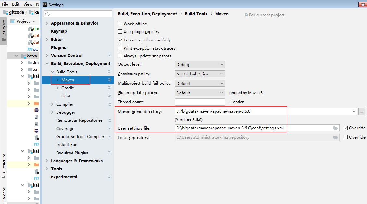This screenshot has height=204, width=367.
Task: Click the Maven home directory browse button
Action: [x=362, y=111]
